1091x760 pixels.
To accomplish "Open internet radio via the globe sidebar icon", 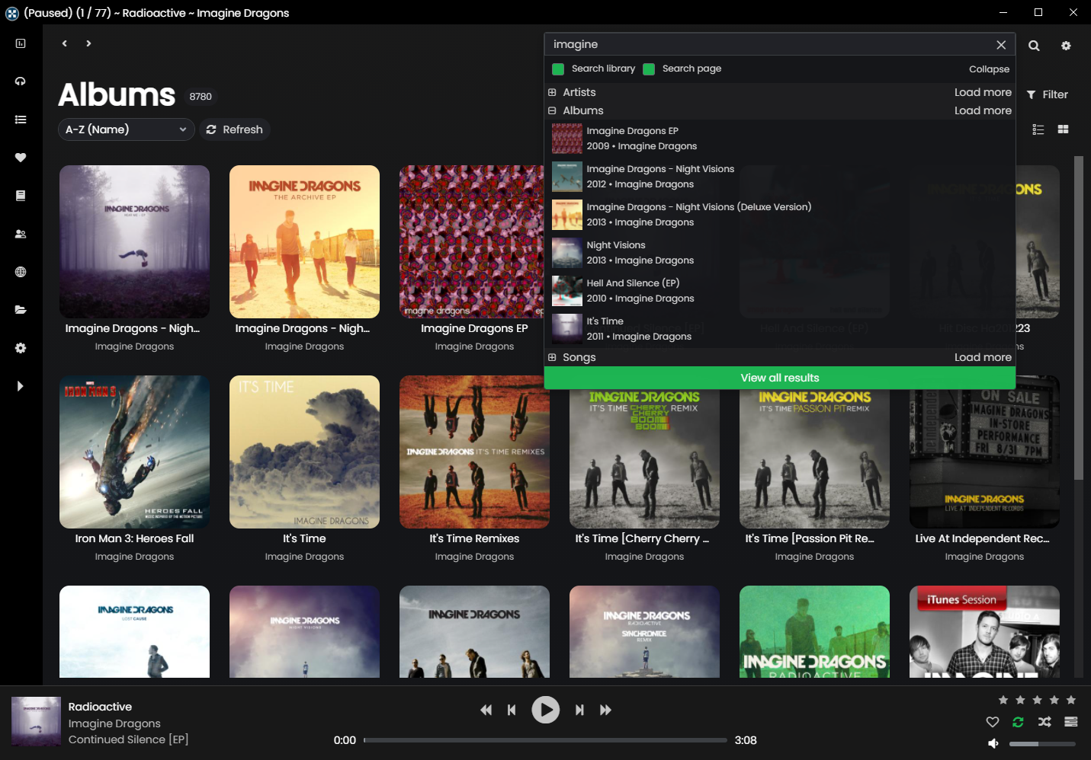I will (20, 271).
